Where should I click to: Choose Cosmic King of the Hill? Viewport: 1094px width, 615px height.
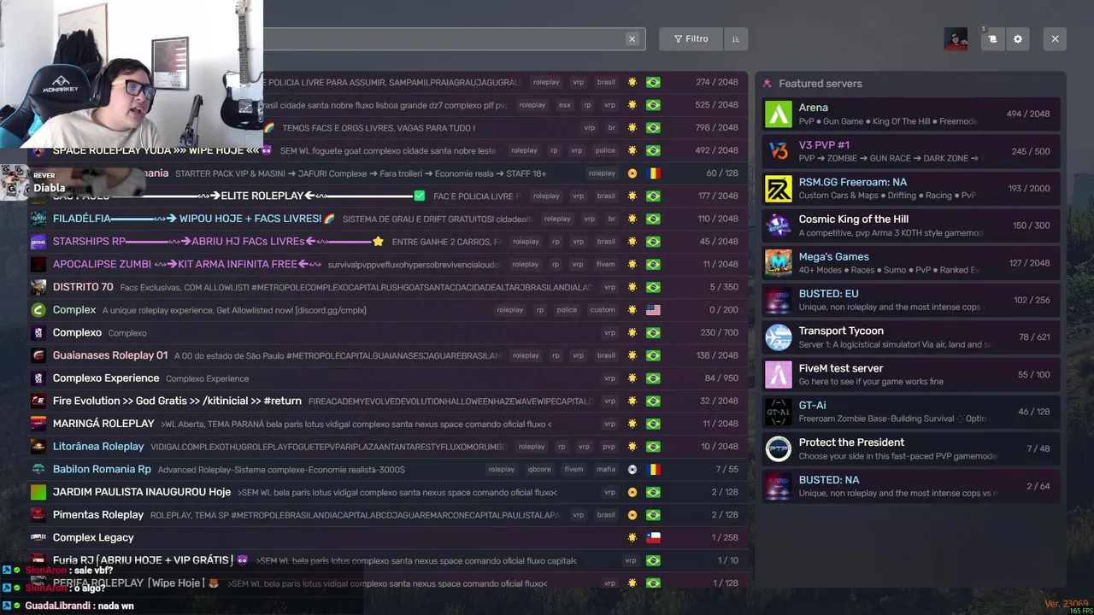pos(911,225)
